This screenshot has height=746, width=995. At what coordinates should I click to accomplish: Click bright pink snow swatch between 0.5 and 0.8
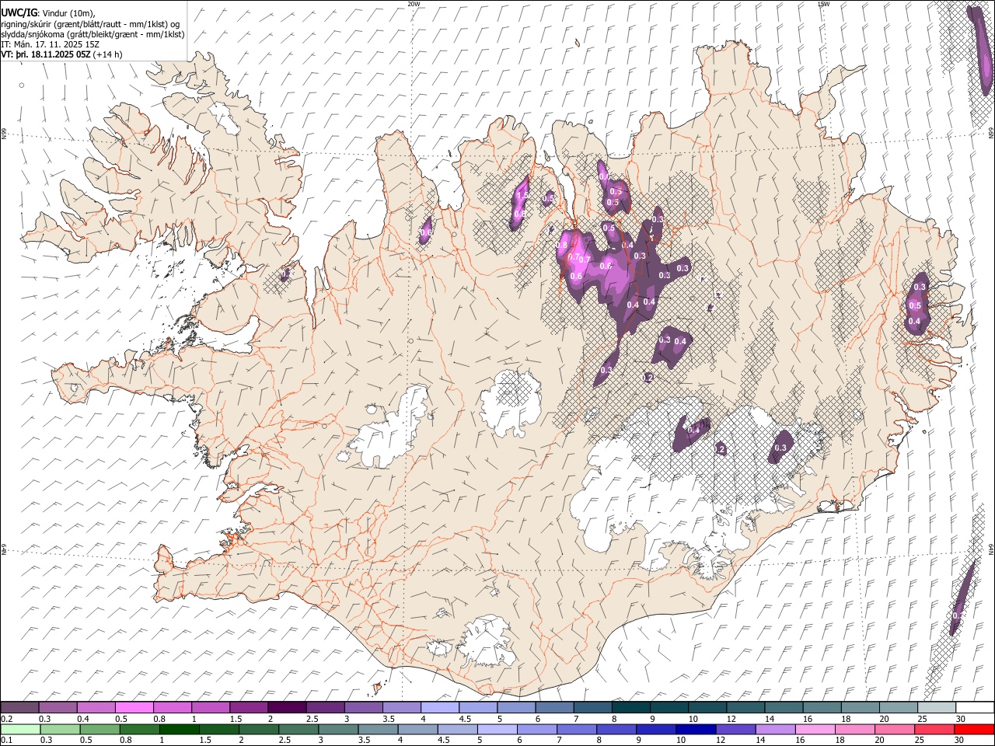(135, 707)
